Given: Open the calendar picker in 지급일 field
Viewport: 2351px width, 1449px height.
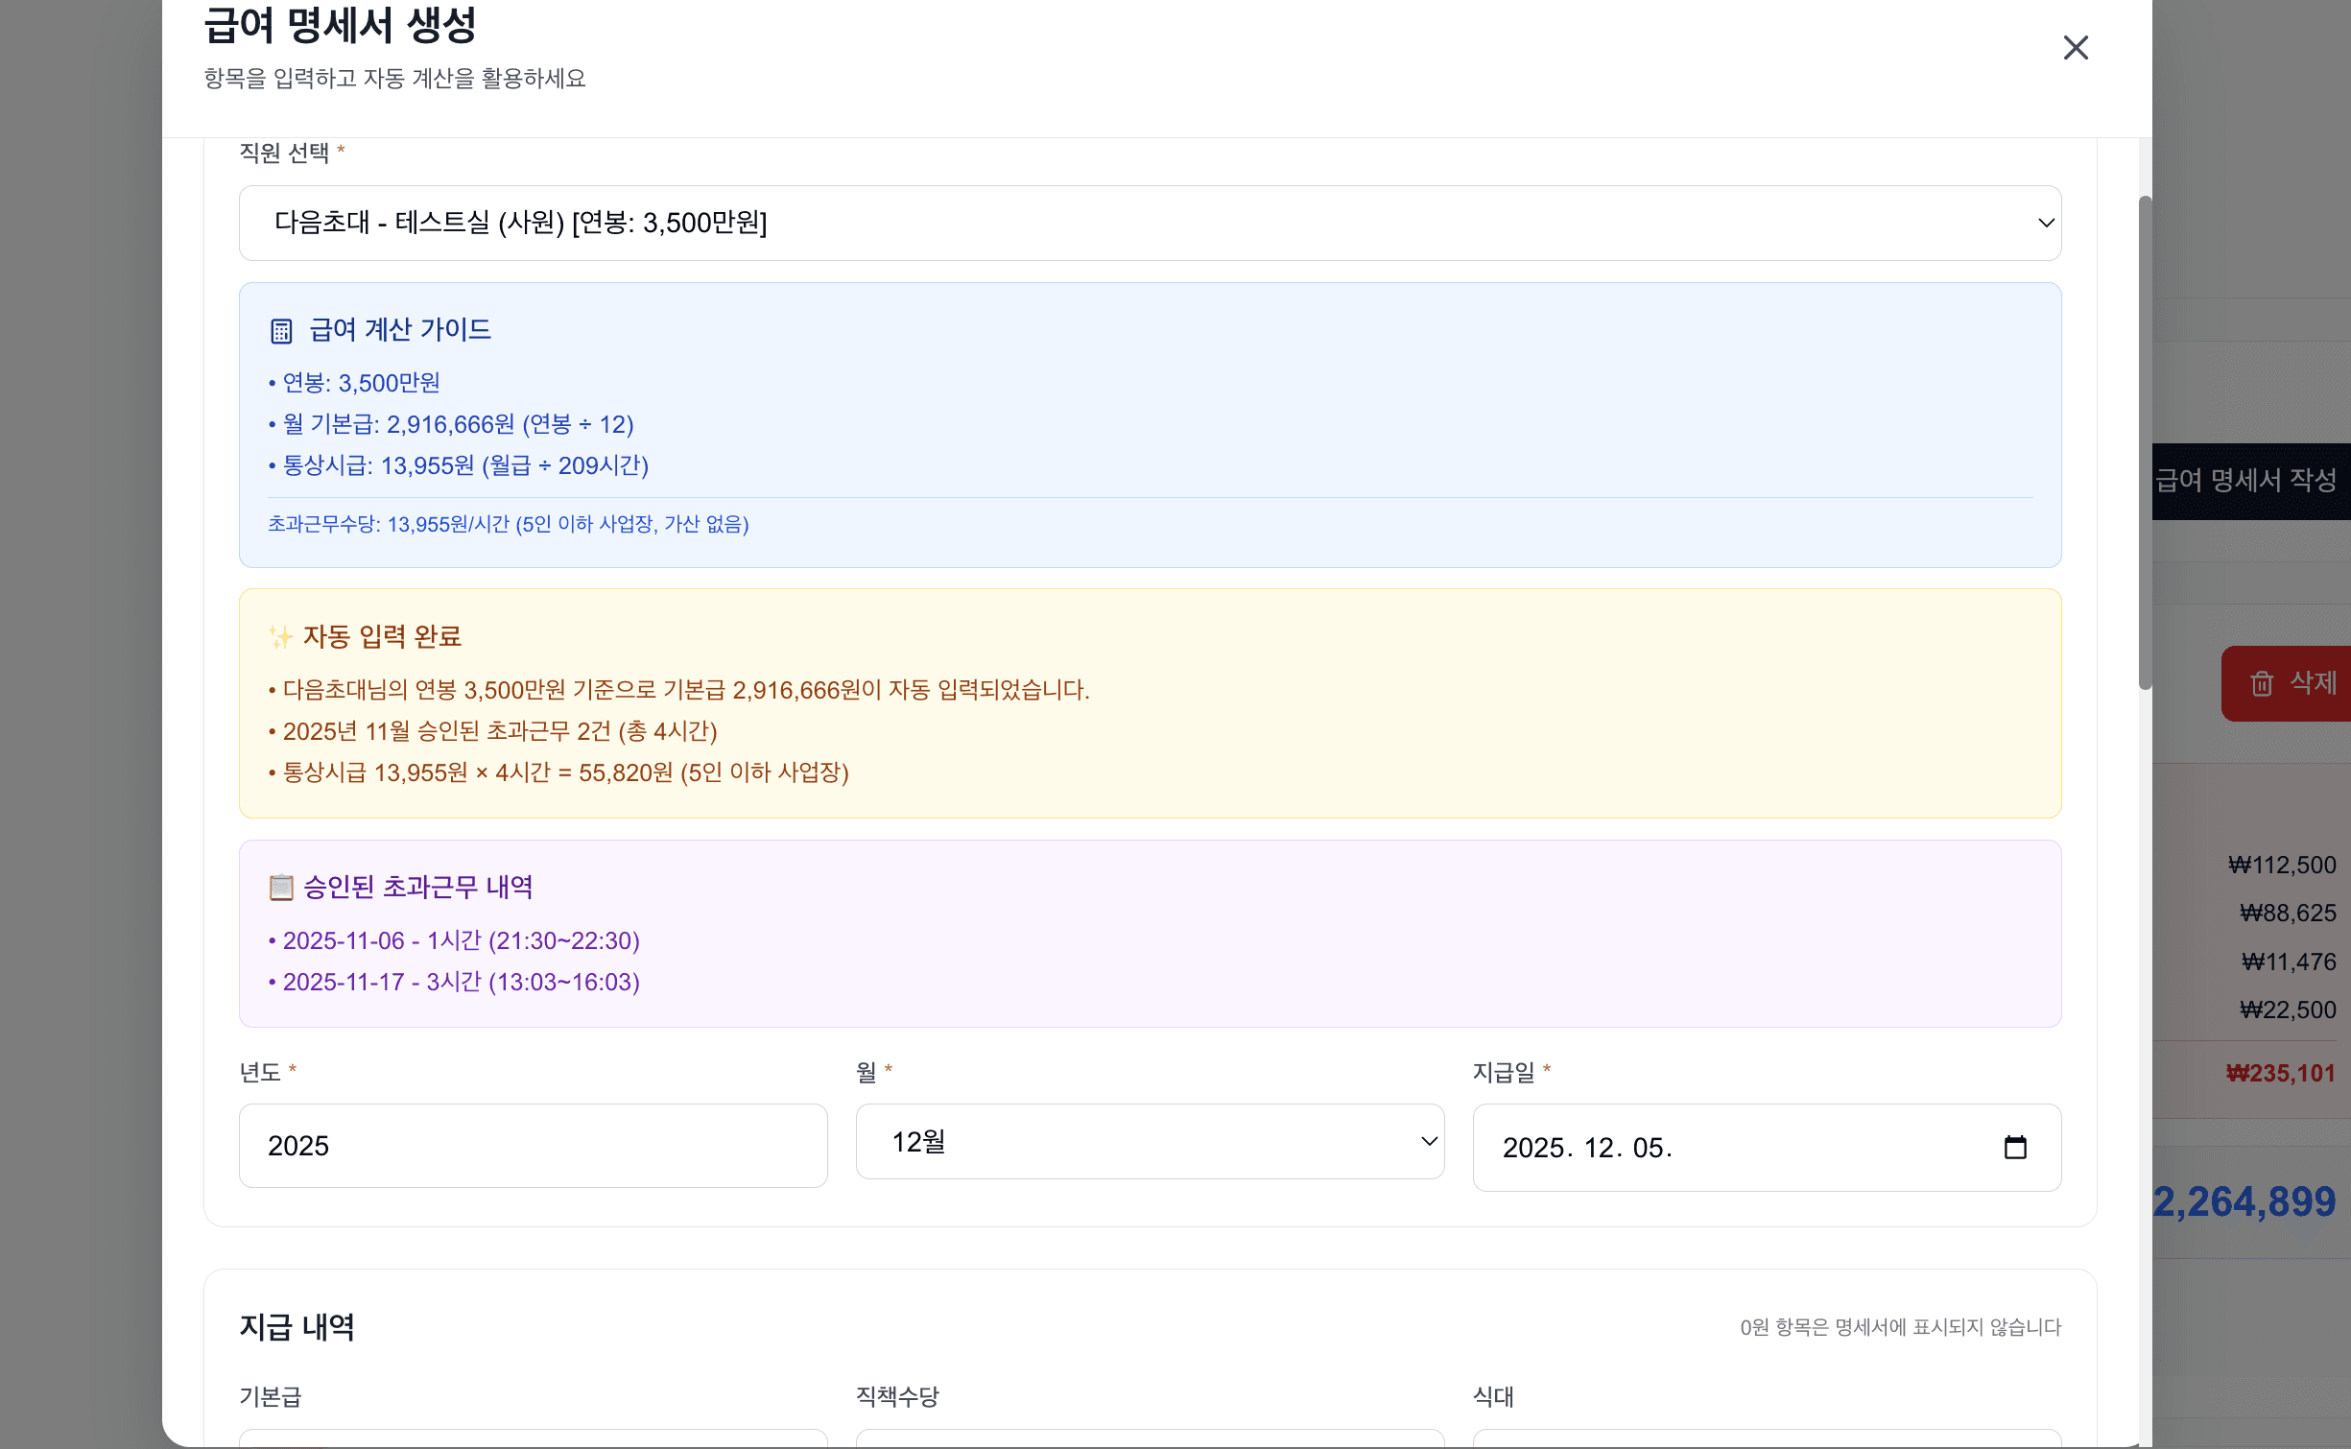Looking at the screenshot, I should (x=2014, y=1148).
